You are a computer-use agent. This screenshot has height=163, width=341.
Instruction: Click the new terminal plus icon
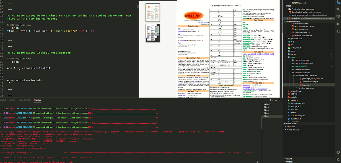(x=271, y=100)
